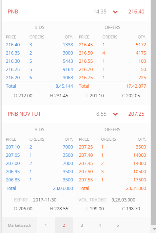Click PNB bid price 216.40
This screenshot has width=156, height=233.
tap(13, 45)
